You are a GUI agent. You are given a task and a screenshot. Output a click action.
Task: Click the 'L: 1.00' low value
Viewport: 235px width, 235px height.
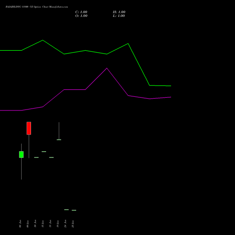coord(119,16)
